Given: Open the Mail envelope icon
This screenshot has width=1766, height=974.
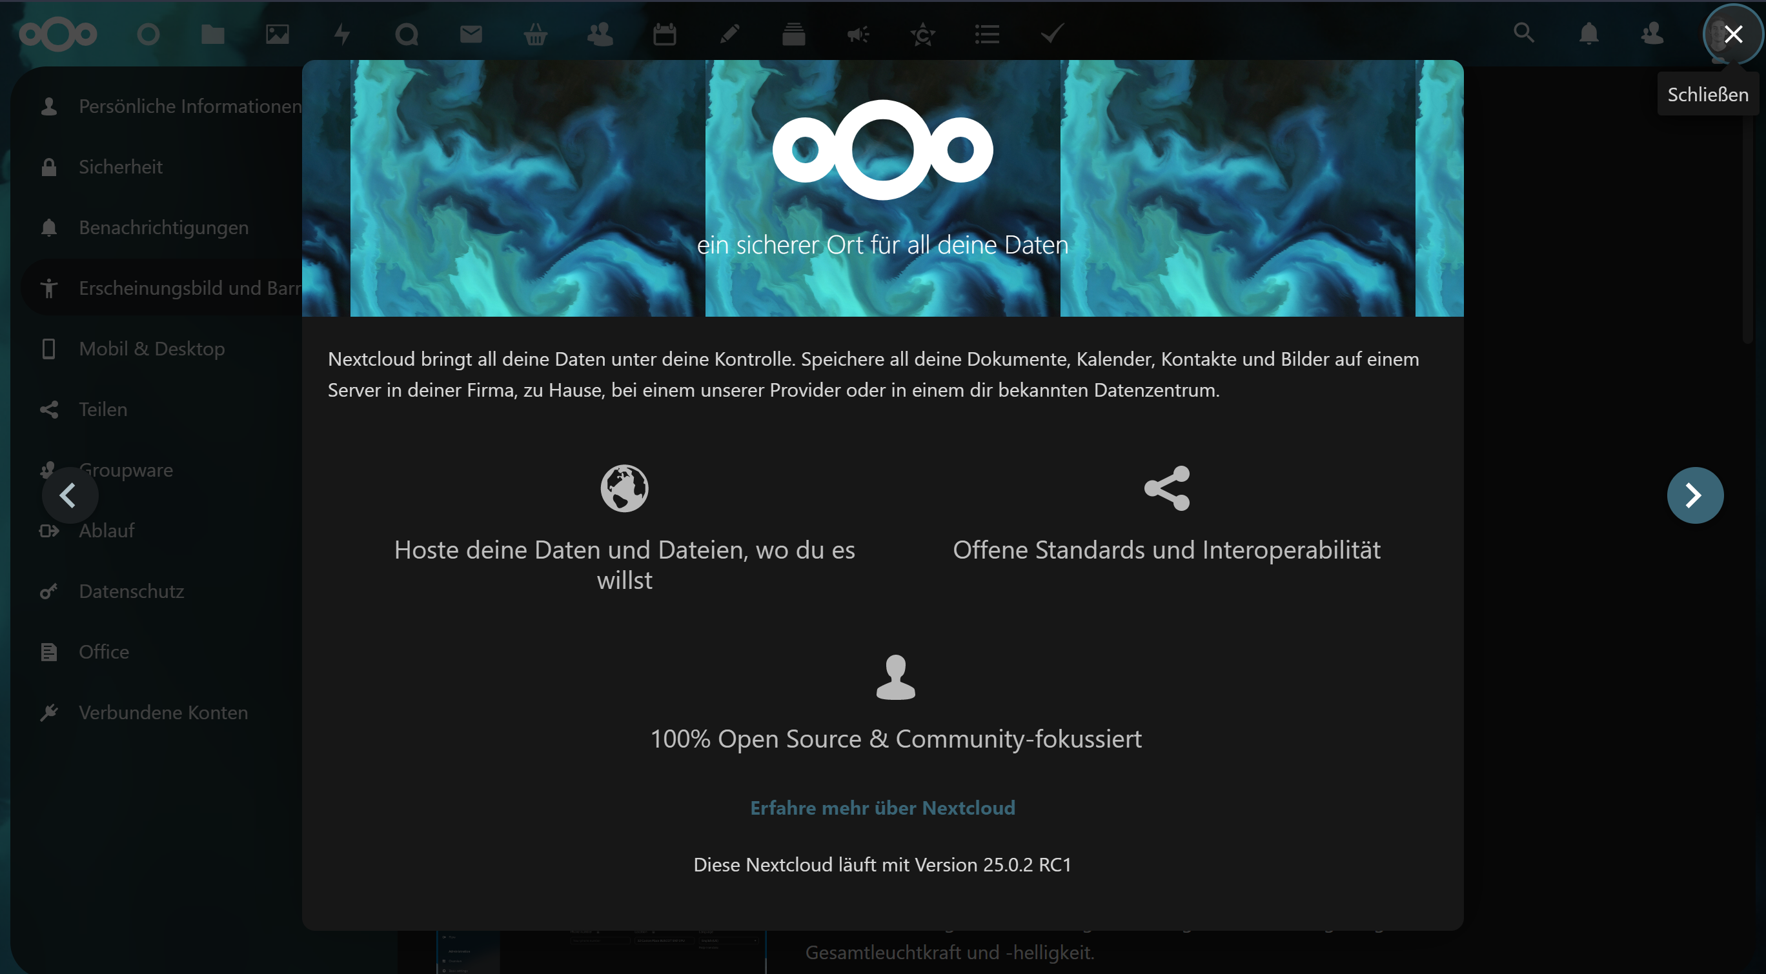Looking at the screenshot, I should pyautogui.click(x=471, y=34).
